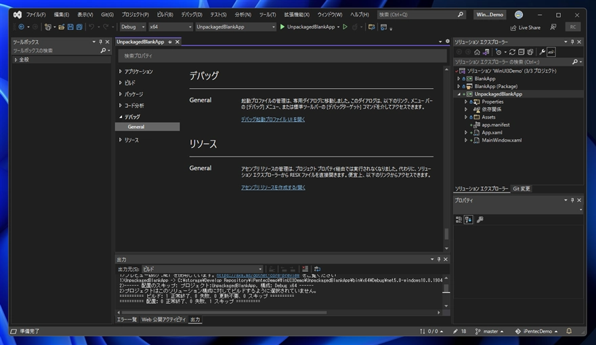Pin the Toolbox panel
This screenshot has width=596, height=345.
point(101,42)
